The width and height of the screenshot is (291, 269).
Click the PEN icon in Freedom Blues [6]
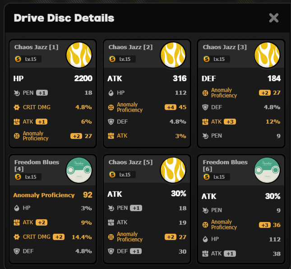pos(205,210)
